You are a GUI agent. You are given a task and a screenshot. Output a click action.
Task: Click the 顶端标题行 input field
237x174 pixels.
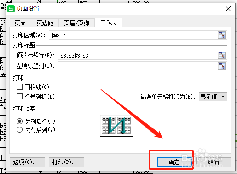(x=138, y=55)
